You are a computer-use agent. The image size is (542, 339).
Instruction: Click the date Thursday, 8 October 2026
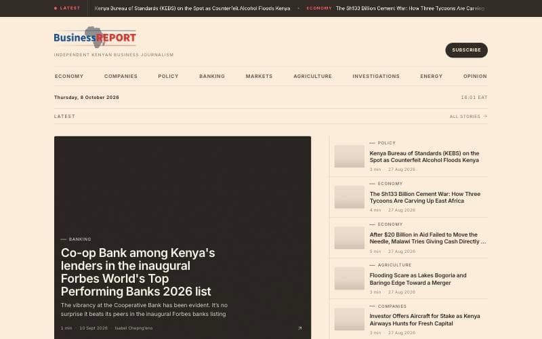pyautogui.click(x=87, y=98)
